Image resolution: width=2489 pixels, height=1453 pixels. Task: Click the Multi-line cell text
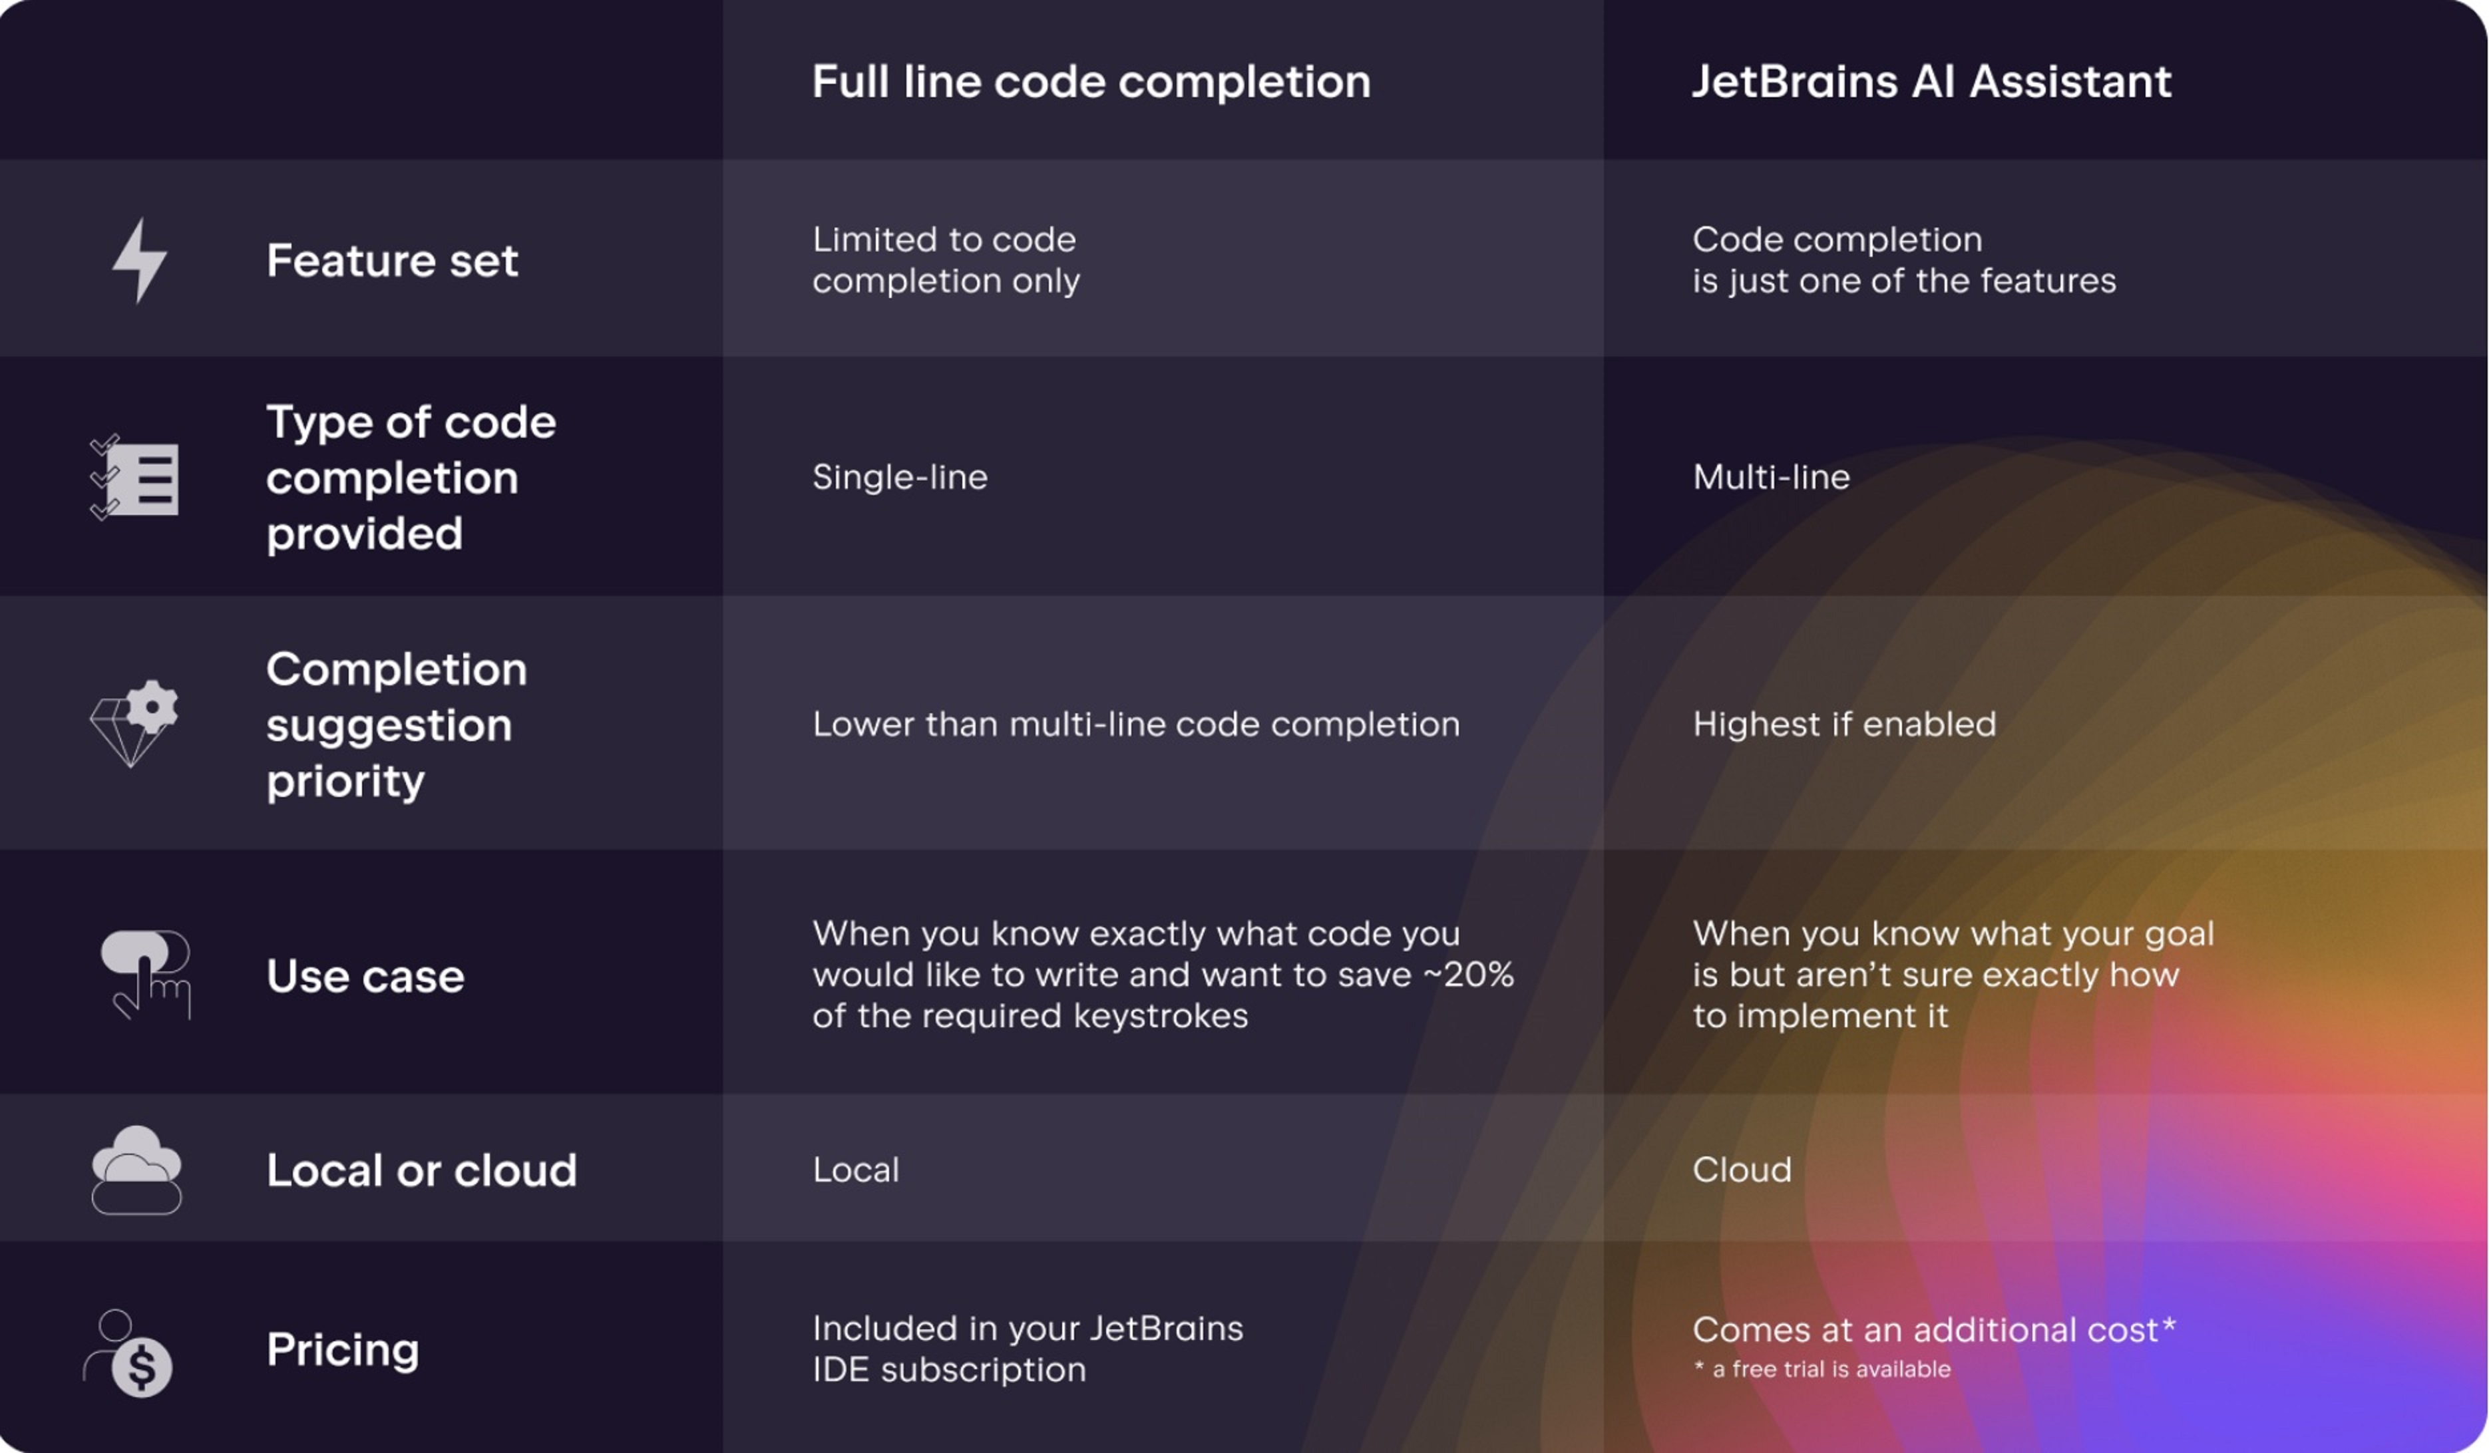pos(1771,478)
